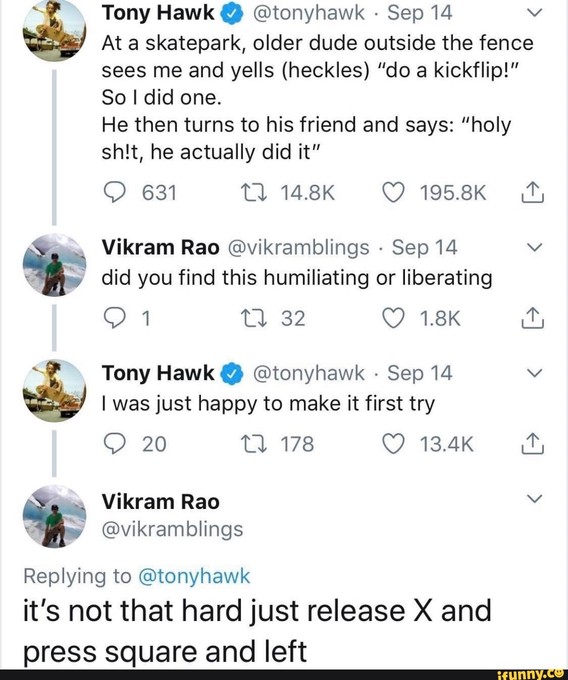The image size is (568, 680).
Task: Open Vikram Rao's avatar on the final reply
Action: 54,516
